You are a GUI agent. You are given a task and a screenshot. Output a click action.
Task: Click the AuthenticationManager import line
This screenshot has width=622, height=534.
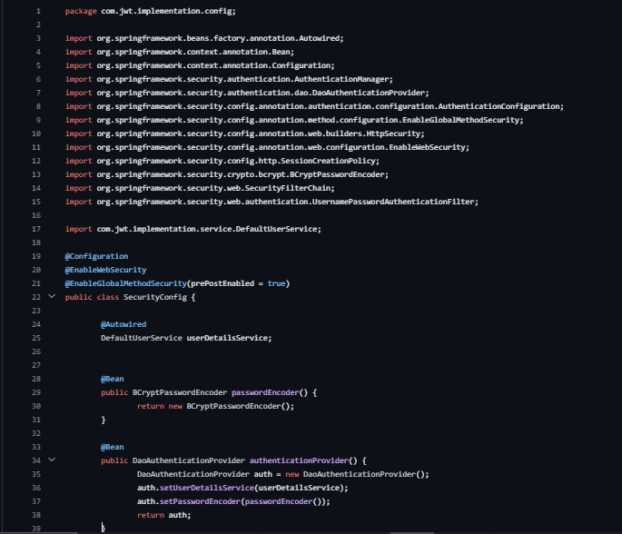tap(229, 79)
